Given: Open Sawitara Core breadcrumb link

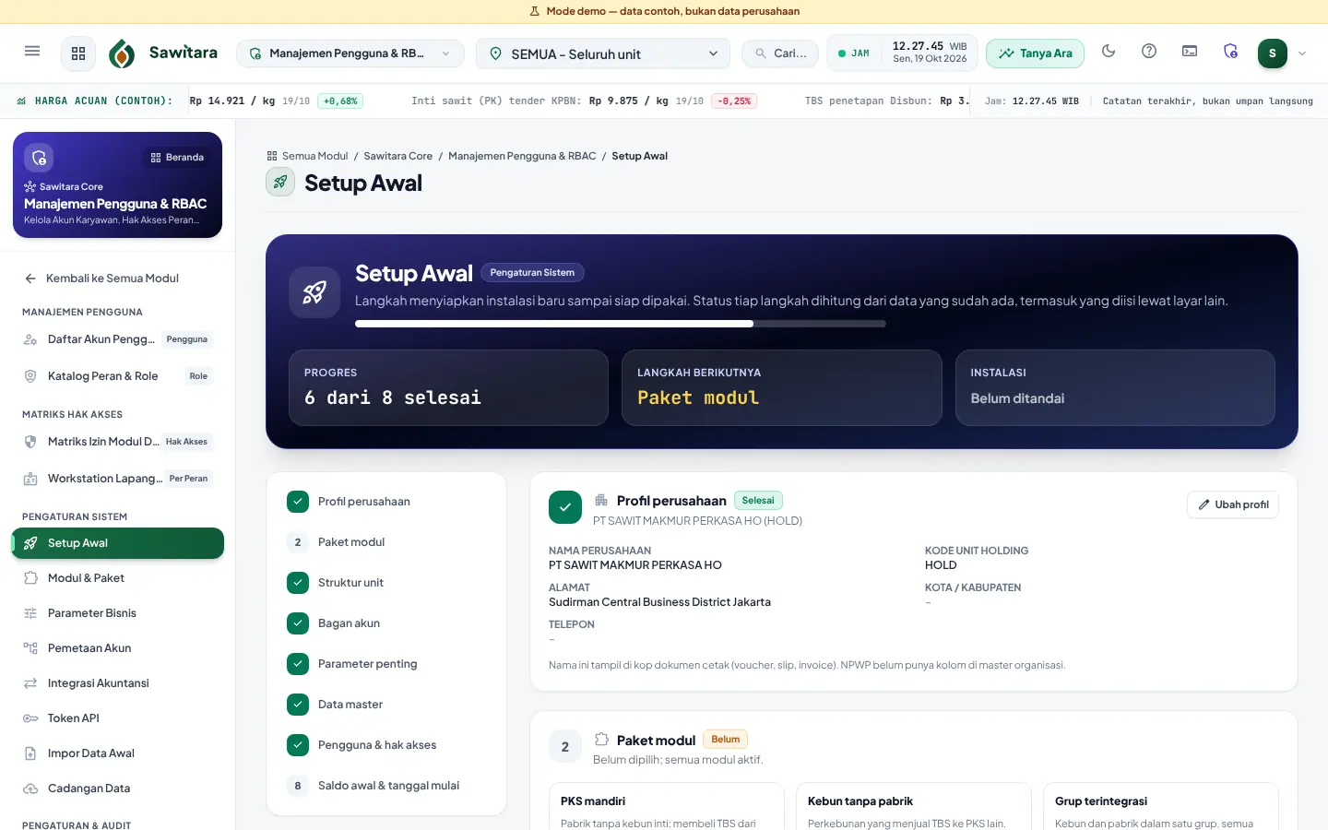Looking at the screenshot, I should click(398, 156).
